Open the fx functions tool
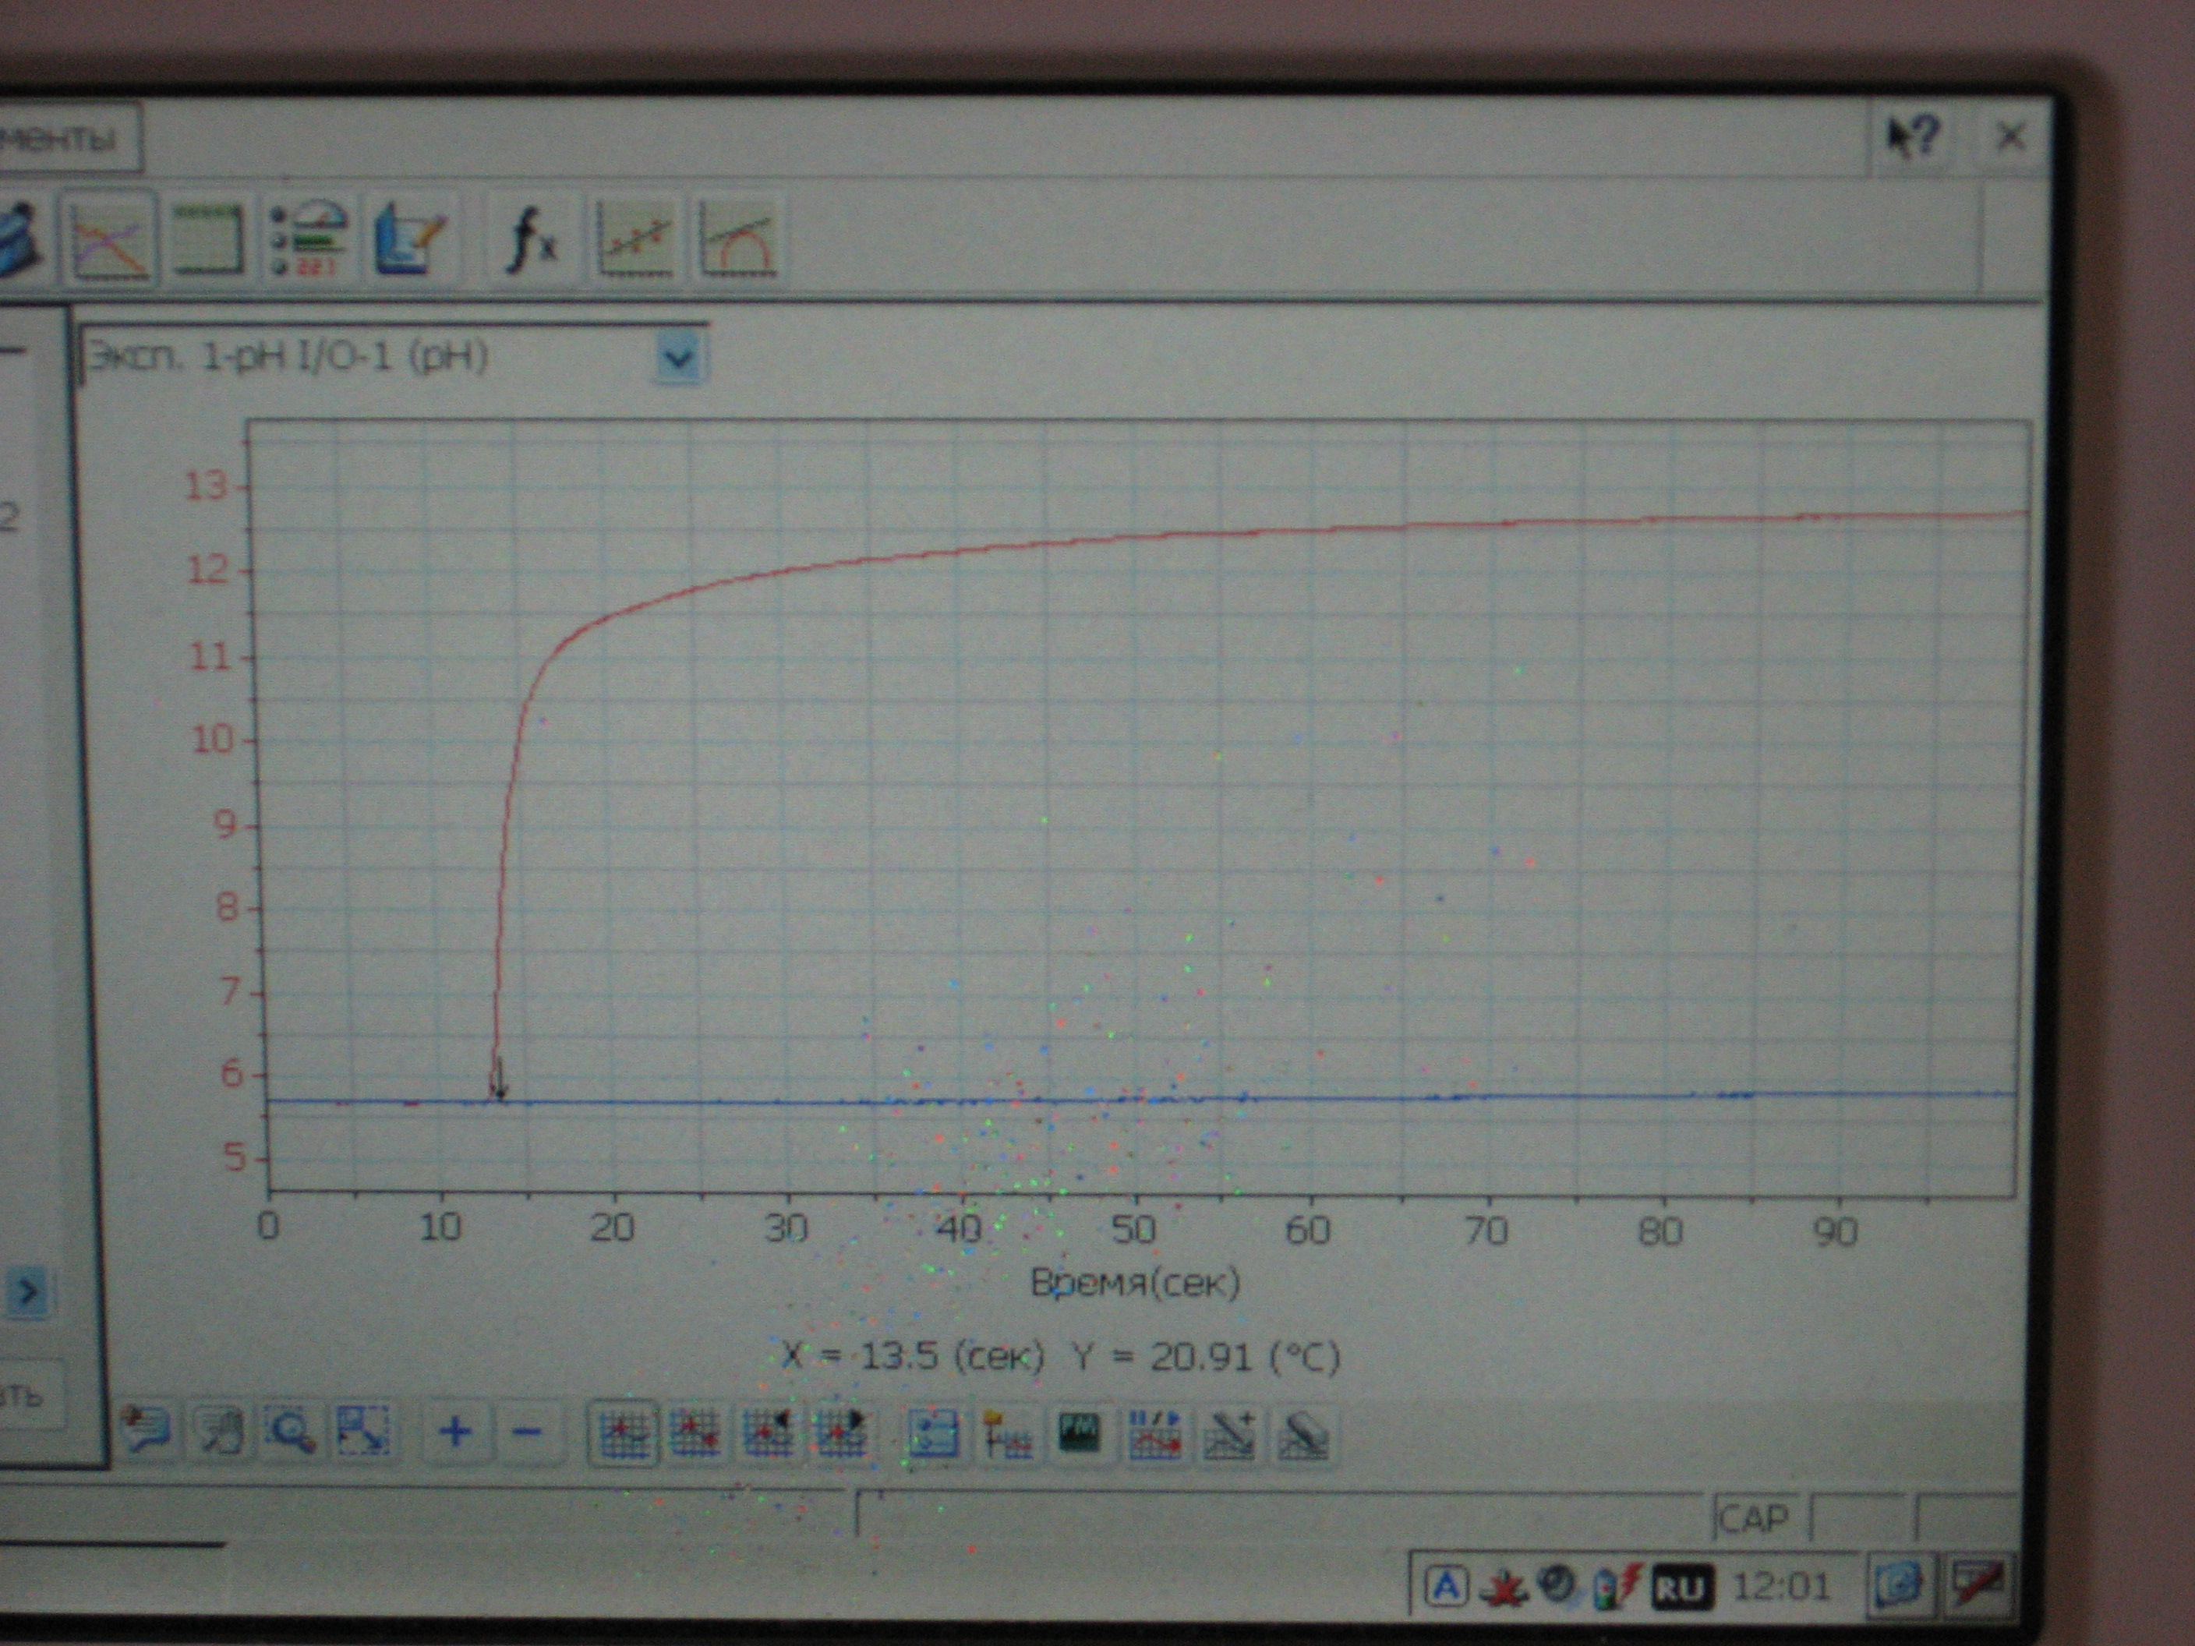This screenshot has height=1646, width=2195. click(532, 240)
